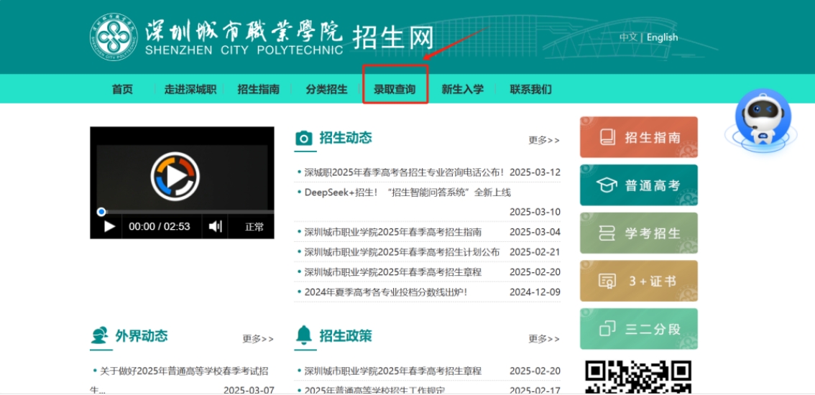Go to 新生入学 in navigation bar
Screen dimensions: 815x395
pos(462,90)
